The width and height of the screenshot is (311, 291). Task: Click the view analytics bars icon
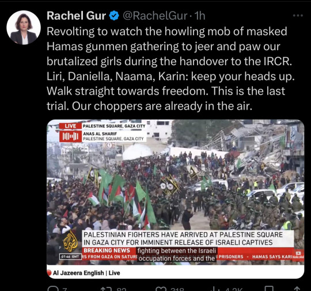(215, 289)
